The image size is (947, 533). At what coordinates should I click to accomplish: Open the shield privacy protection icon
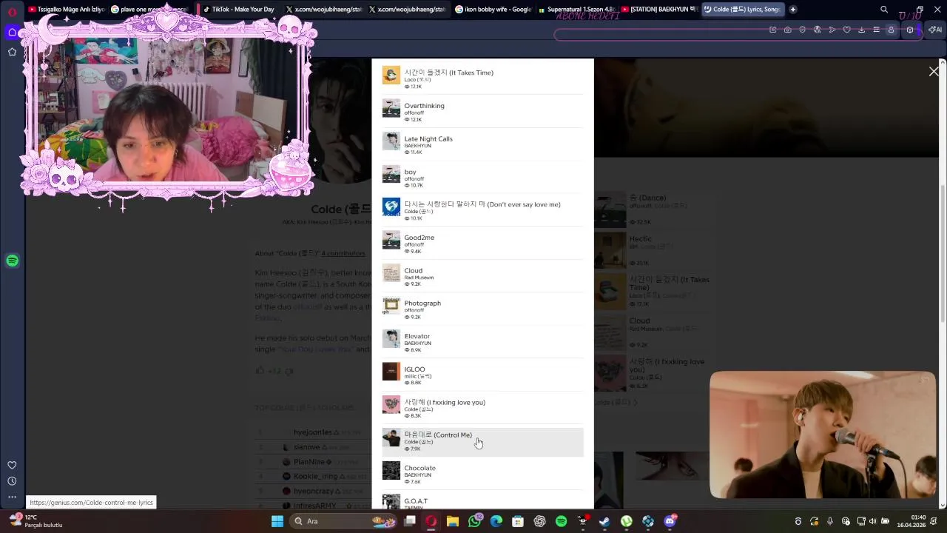click(802, 30)
